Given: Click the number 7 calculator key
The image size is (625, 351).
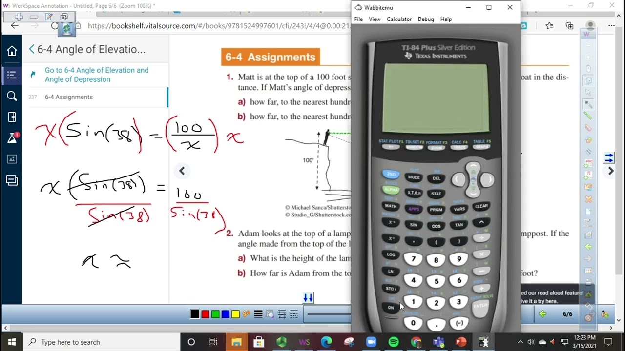Looking at the screenshot, I should [x=414, y=259].
